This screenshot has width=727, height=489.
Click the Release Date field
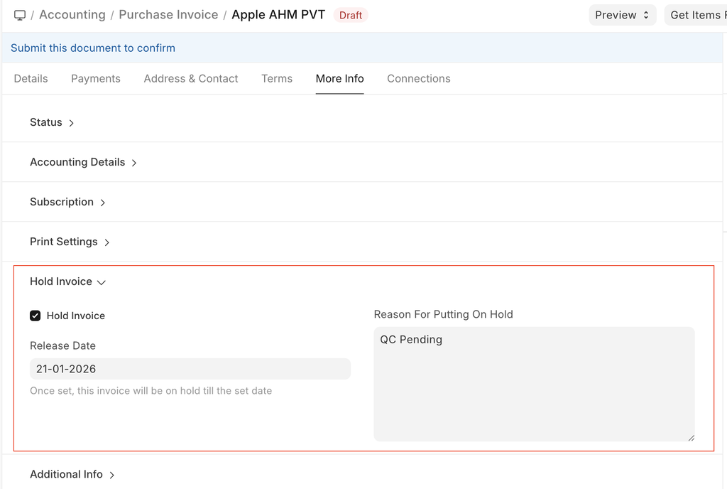[190, 369]
